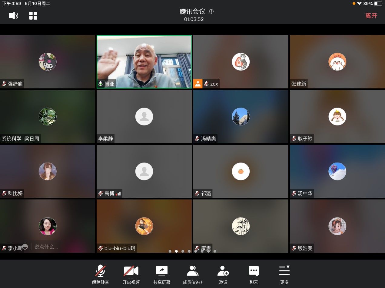Unmute microphone with 解除静音
Viewport: 385px width, 288px height.
click(101, 274)
